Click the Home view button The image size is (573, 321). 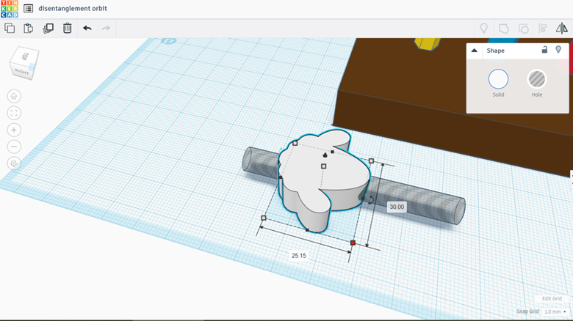click(14, 96)
